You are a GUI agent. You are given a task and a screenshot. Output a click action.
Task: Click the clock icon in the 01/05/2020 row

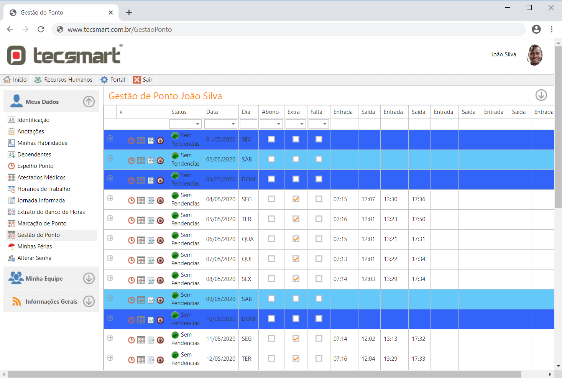tap(131, 141)
